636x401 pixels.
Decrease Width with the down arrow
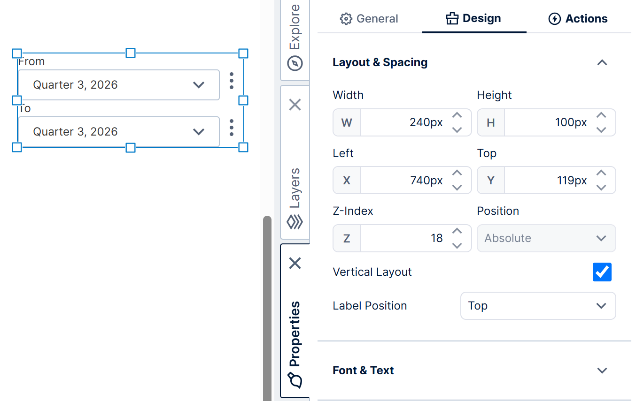coord(457,129)
